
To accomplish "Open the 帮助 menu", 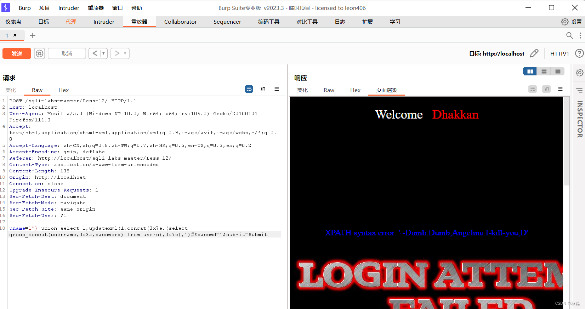I will [136, 8].
